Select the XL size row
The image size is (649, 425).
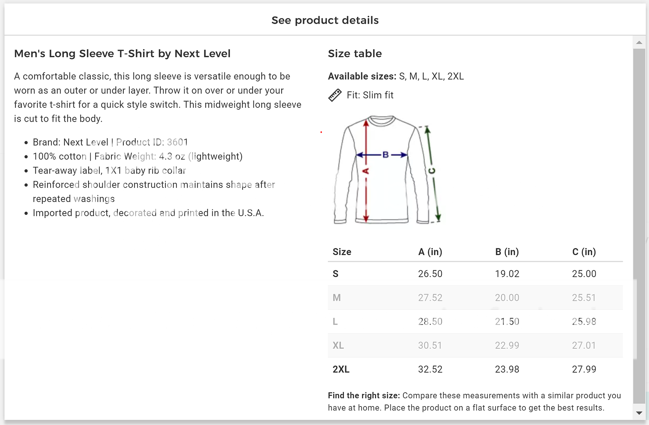tap(475, 346)
